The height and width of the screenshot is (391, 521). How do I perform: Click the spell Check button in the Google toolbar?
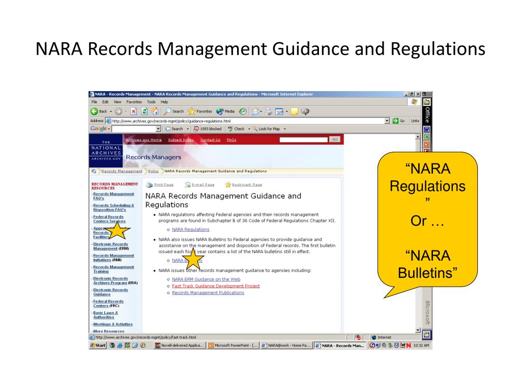[x=236, y=129]
